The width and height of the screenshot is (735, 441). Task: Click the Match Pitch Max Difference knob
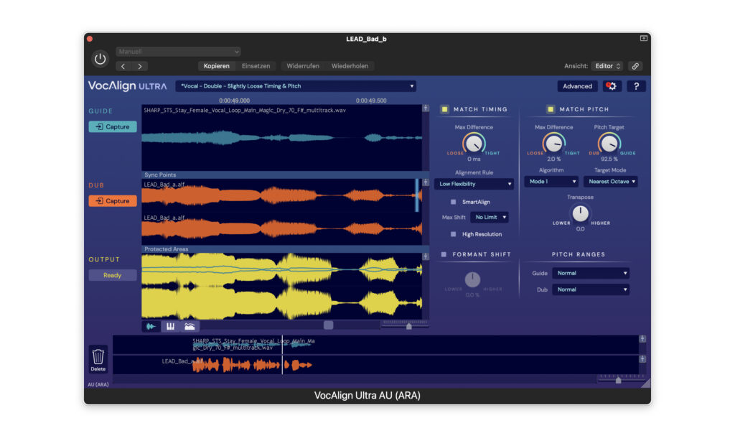[x=553, y=144]
